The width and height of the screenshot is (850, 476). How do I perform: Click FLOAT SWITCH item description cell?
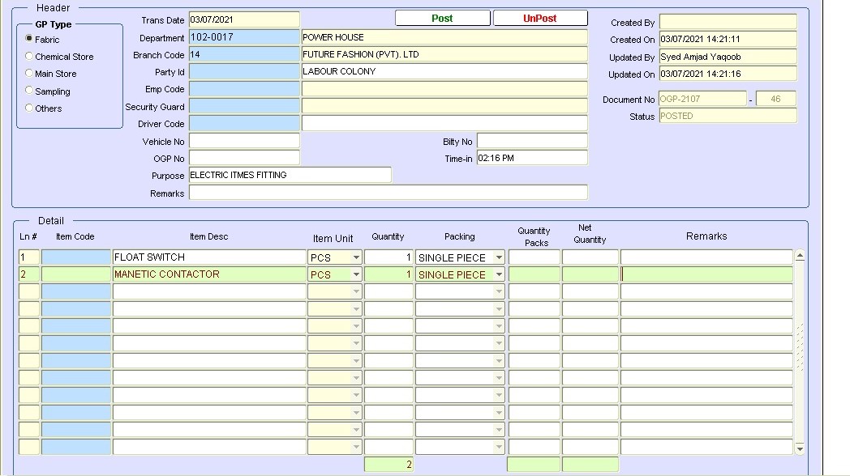[208, 257]
